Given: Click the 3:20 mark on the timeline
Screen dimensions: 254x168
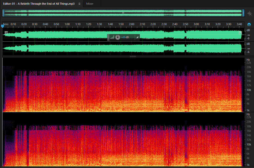Looking at the screenshot, I should (218, 24).
